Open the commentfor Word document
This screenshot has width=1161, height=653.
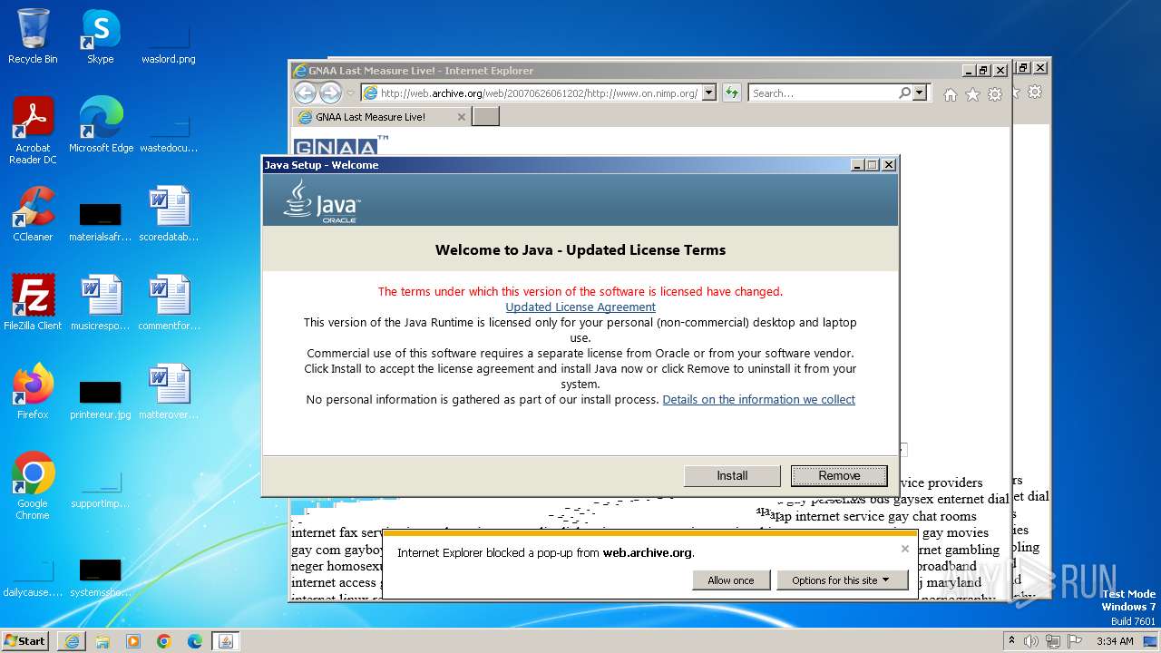pyautogui.click(x=169, y=303)
